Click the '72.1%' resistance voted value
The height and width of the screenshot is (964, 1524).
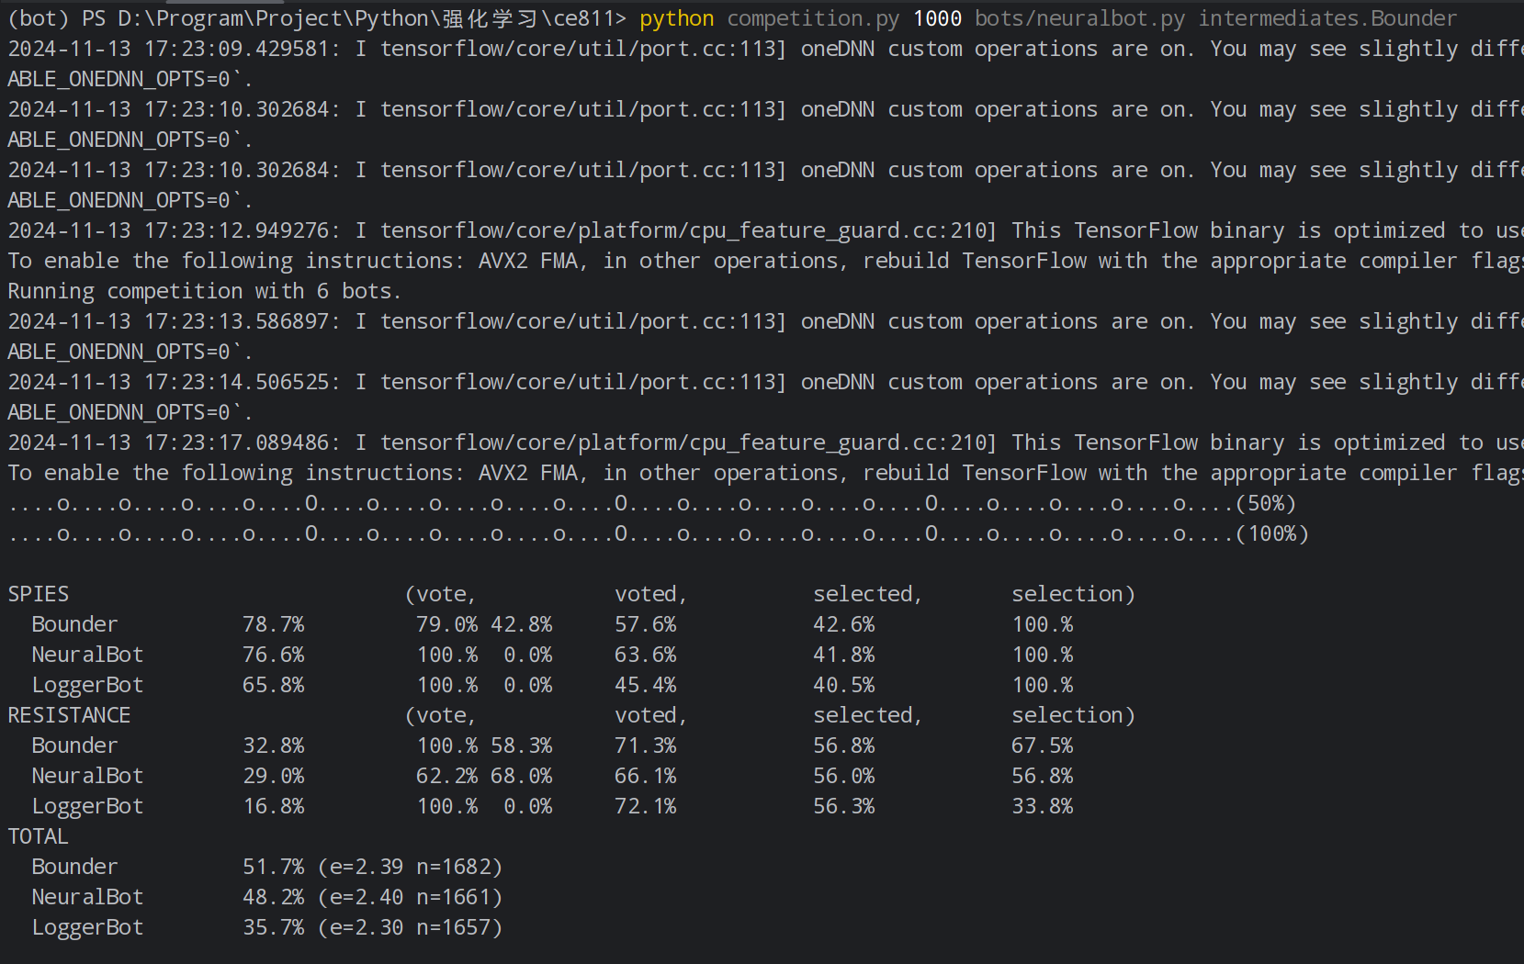point(646,806)
